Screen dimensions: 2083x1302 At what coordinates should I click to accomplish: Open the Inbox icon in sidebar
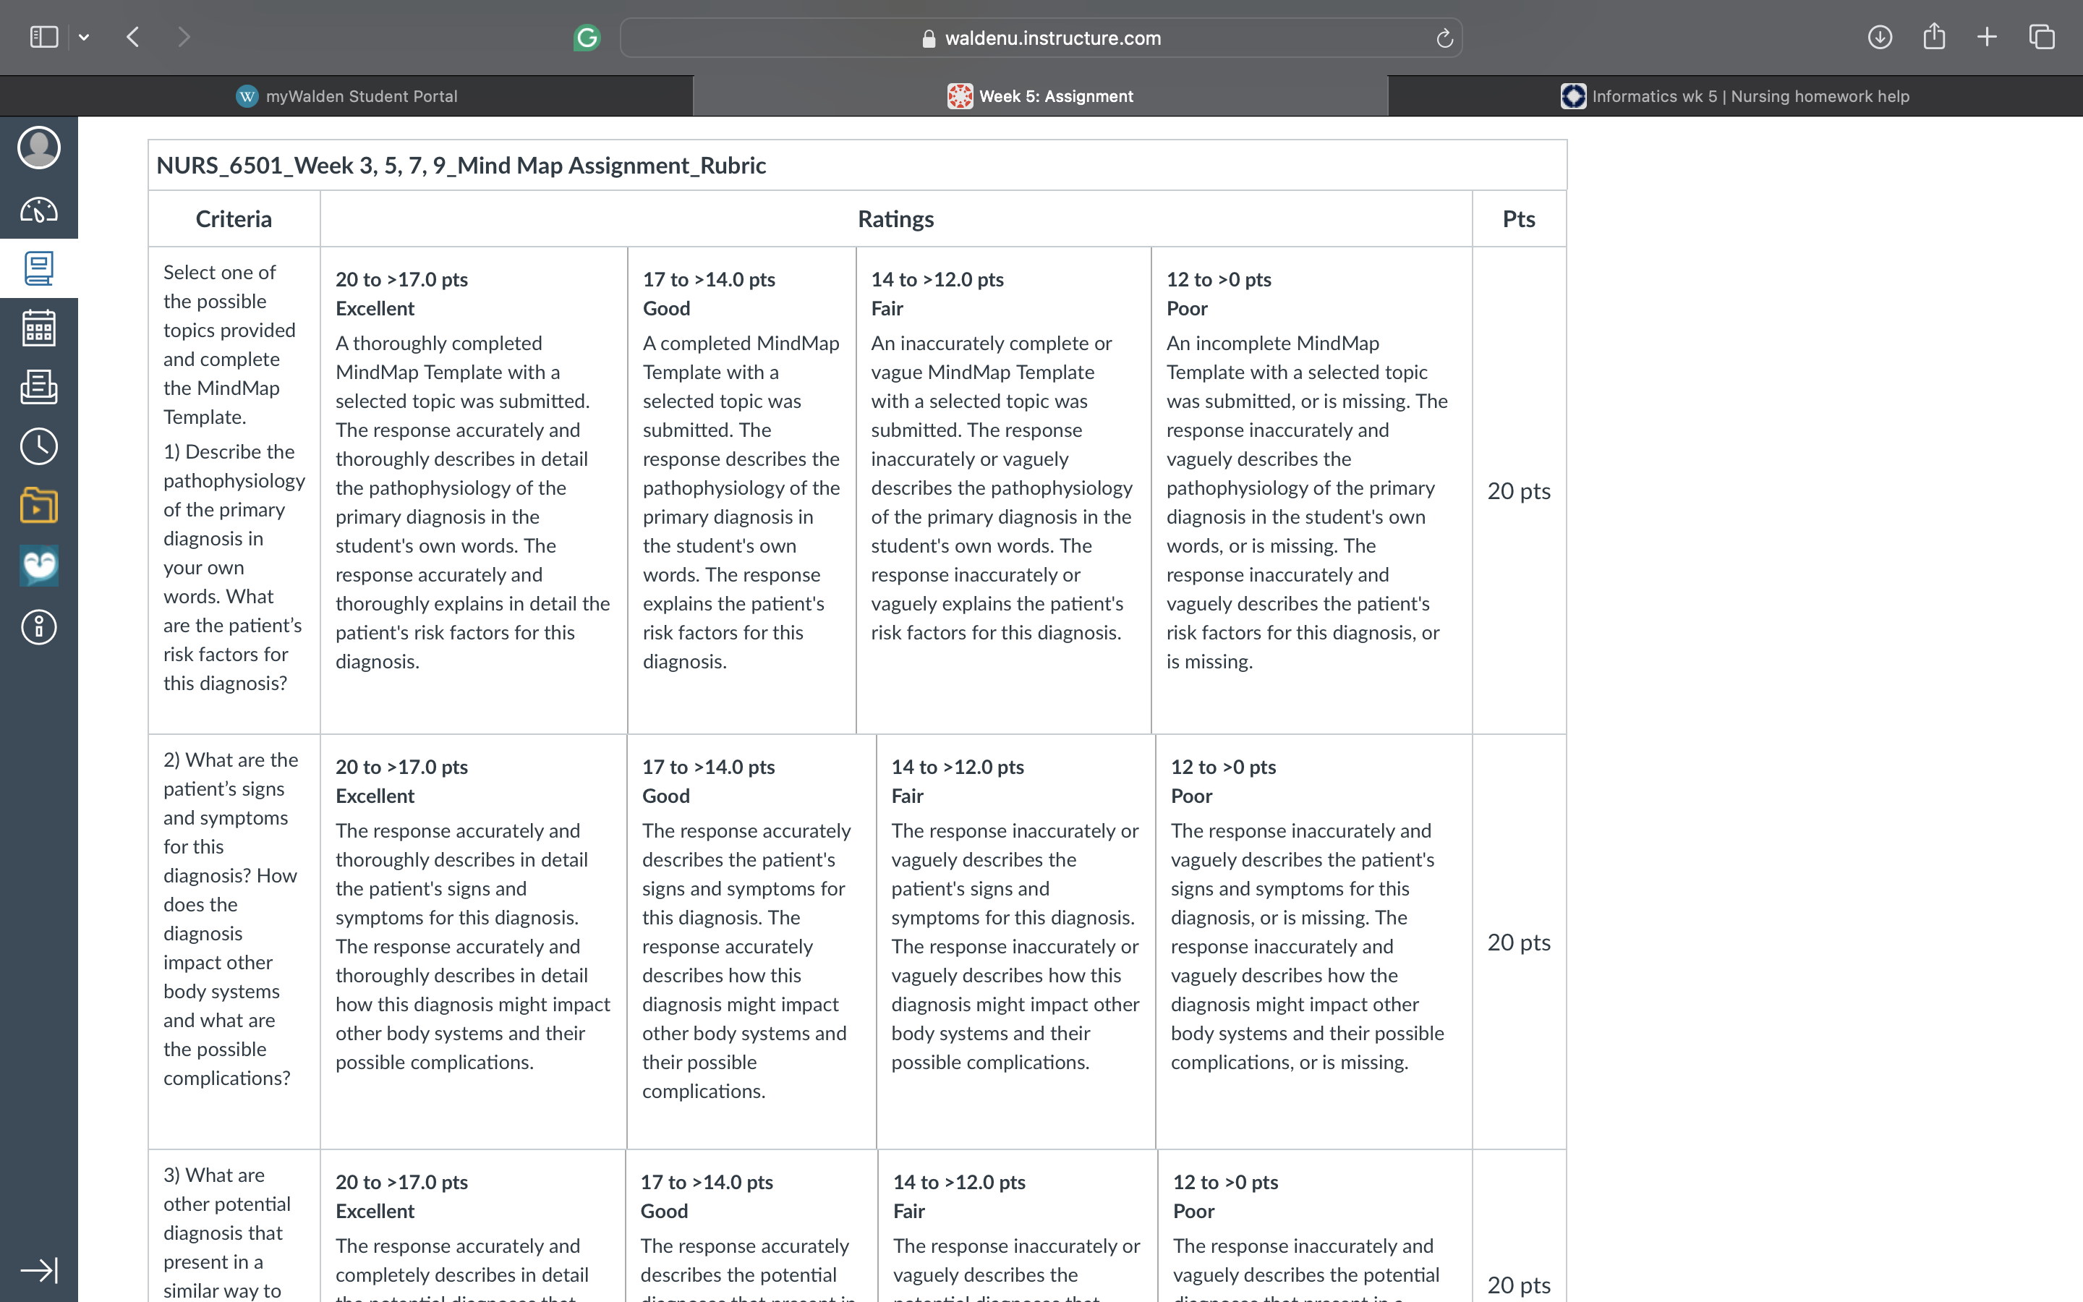(x=39, y=388)
